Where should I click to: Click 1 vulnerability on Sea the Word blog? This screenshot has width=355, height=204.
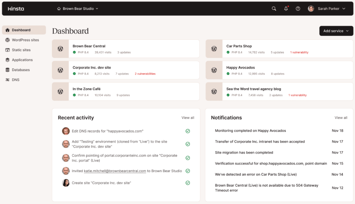click(298, 95)
